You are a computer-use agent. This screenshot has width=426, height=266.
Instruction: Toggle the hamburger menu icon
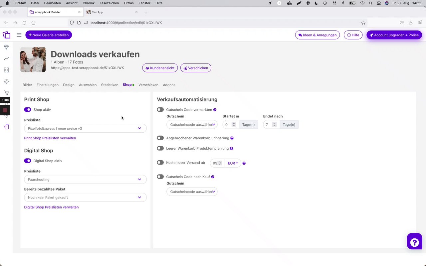[x=19, y=35]
